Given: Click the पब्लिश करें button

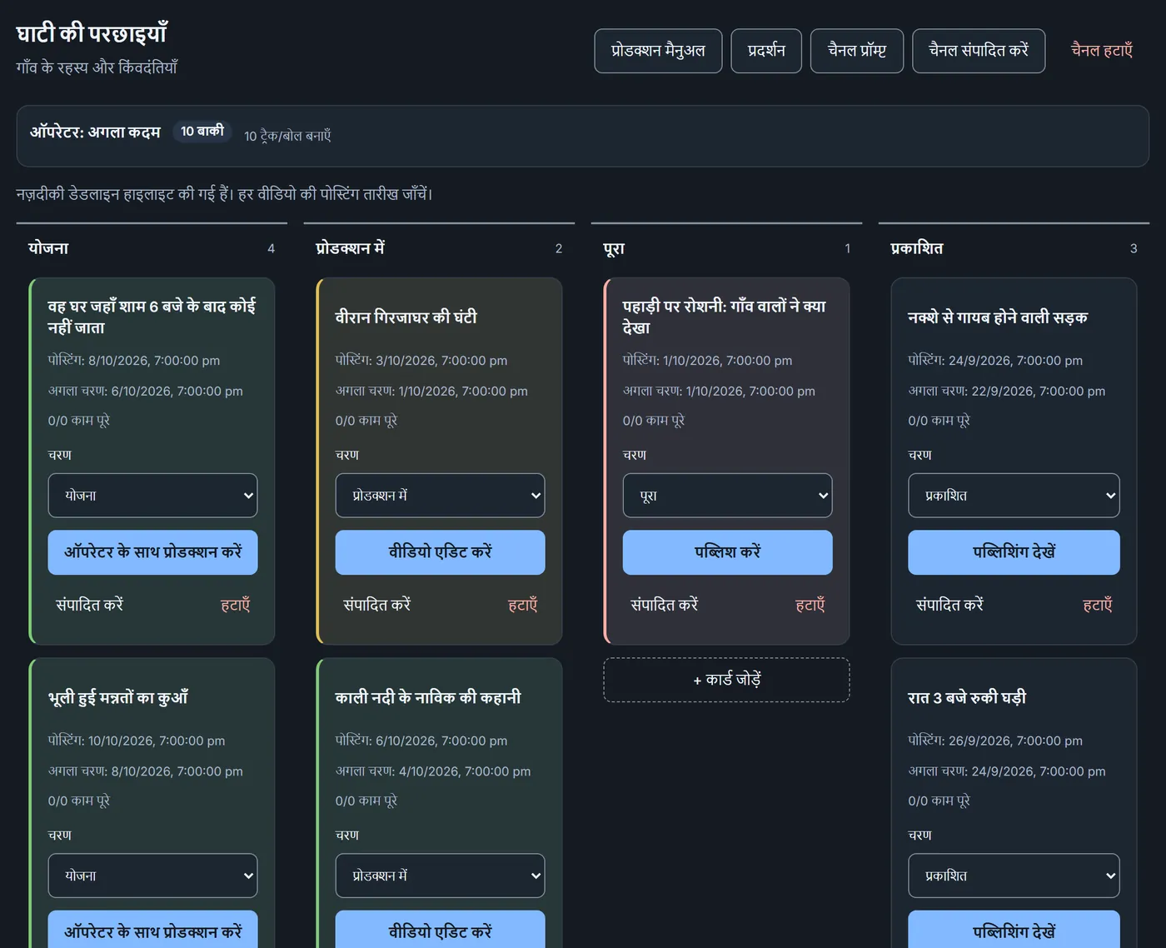Looking at the screenshot, I should pyautogui.click(x=727, y=552).
